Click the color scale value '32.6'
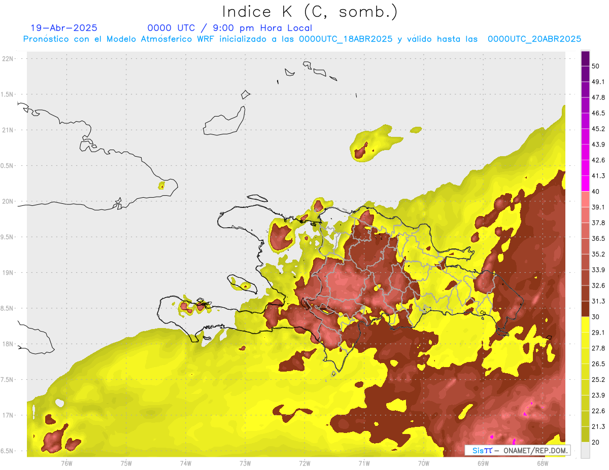The image size is (609, 470). (598, 285)
